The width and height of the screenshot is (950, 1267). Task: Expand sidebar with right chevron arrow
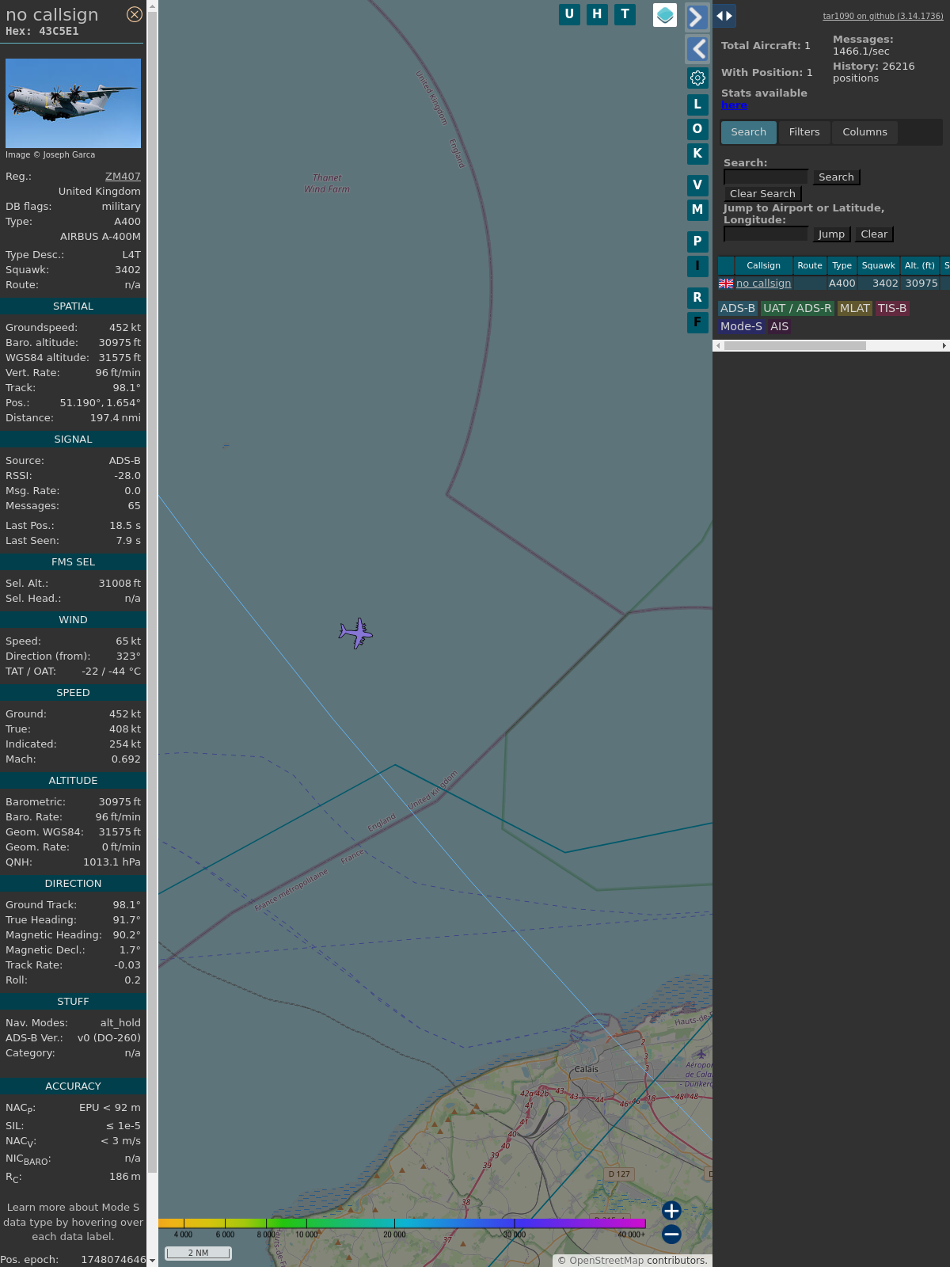pos(697,17)
